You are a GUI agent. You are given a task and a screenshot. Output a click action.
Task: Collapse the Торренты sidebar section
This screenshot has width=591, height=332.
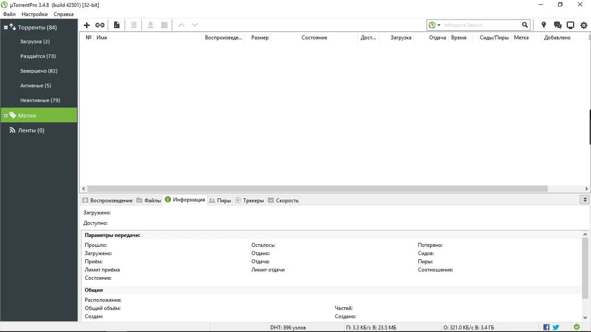pyautogui.click(x=5, y=27)
